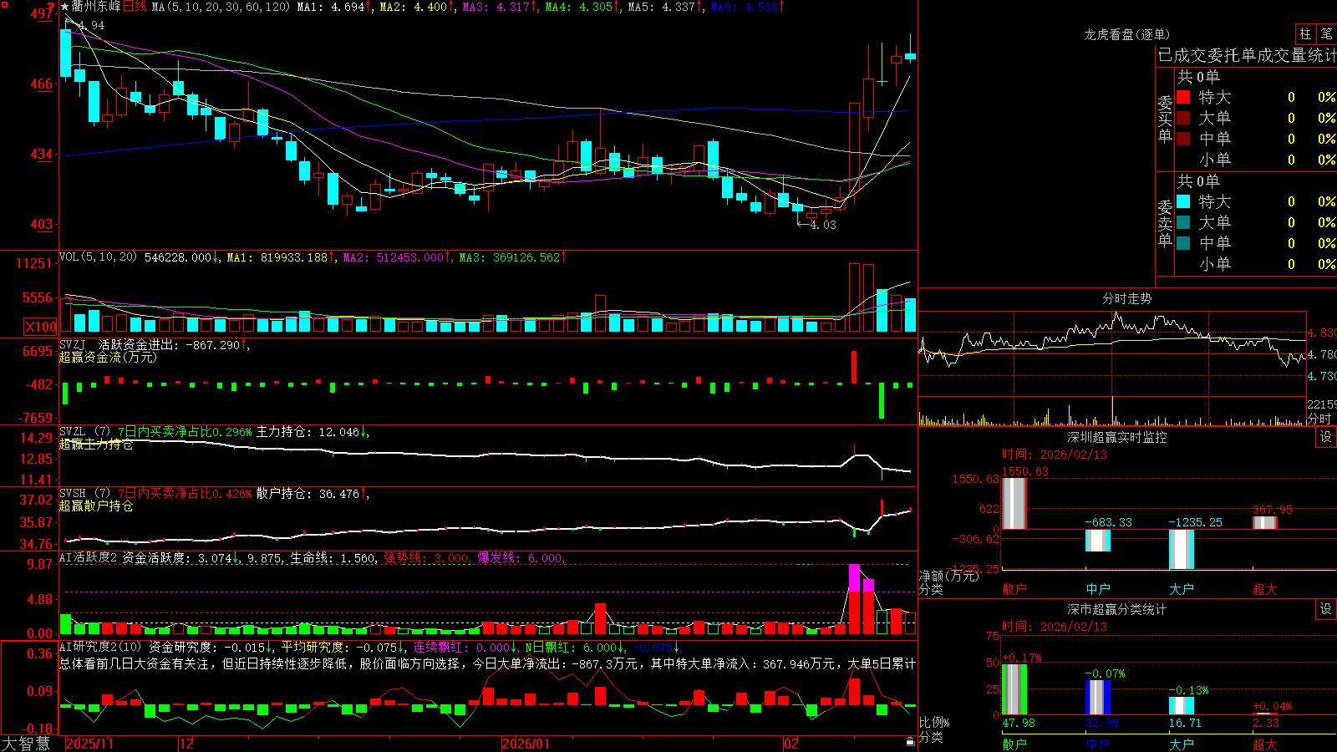Click the 超赢资金流(万元) label
This screenshot has height=752, width=1337.
(x=108, y=357)
